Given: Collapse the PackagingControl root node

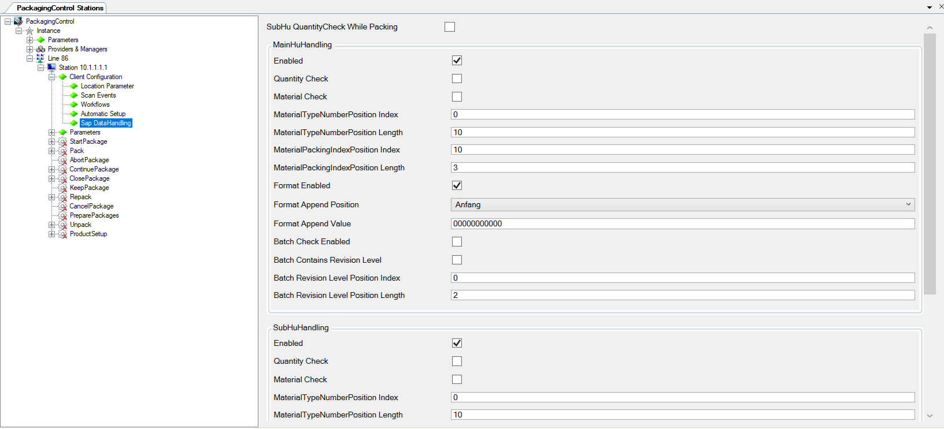Looking at the screenshot, I should tap(8, 21).
